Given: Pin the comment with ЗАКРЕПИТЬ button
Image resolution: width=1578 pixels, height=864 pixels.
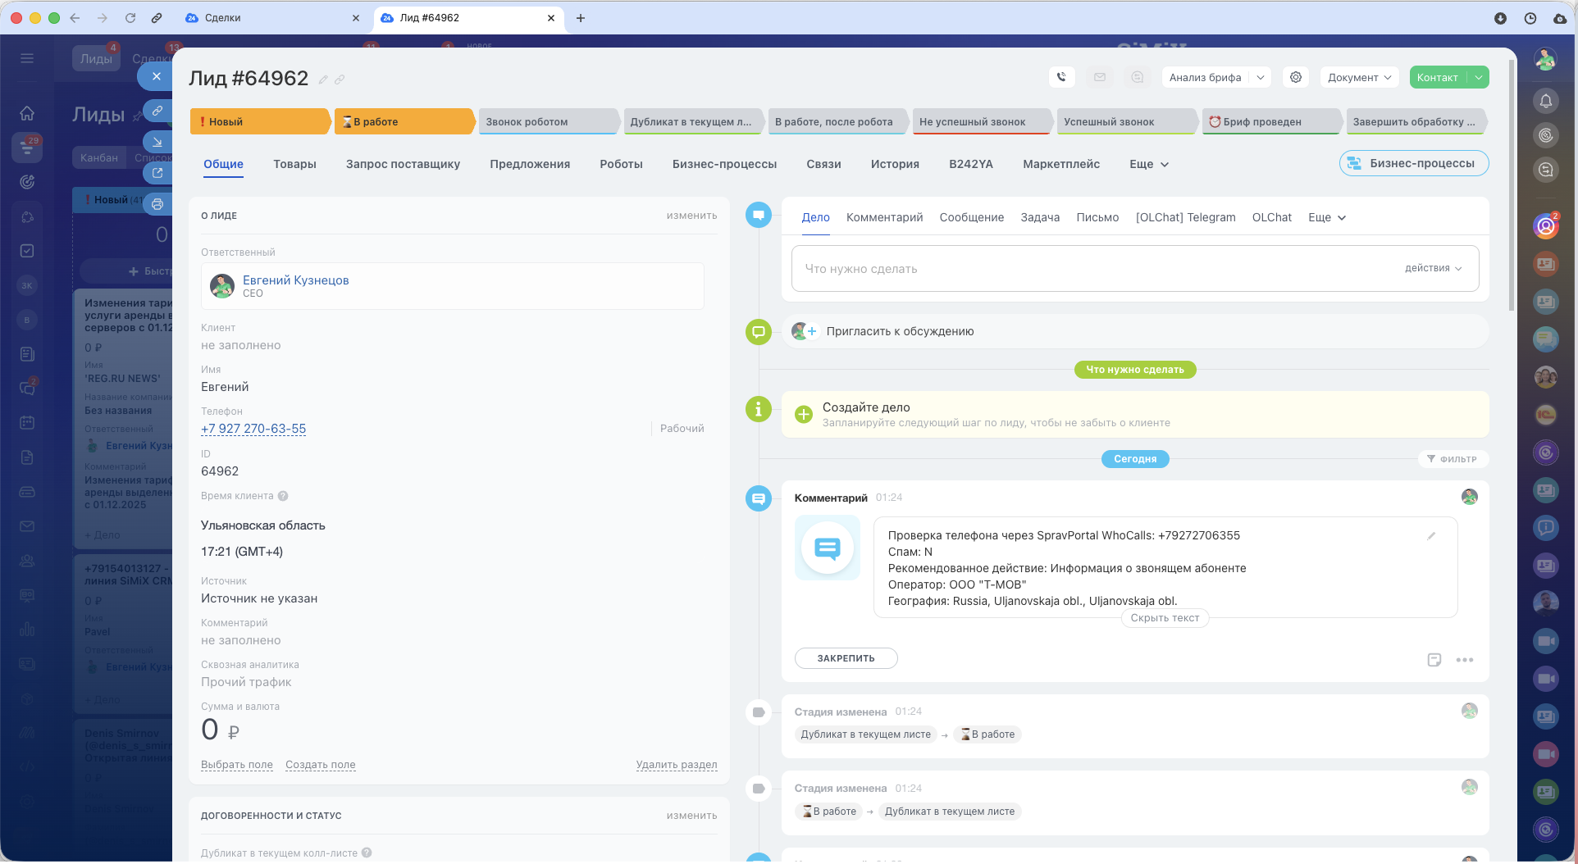Looking at the screenshot, I should coord(846,658).
